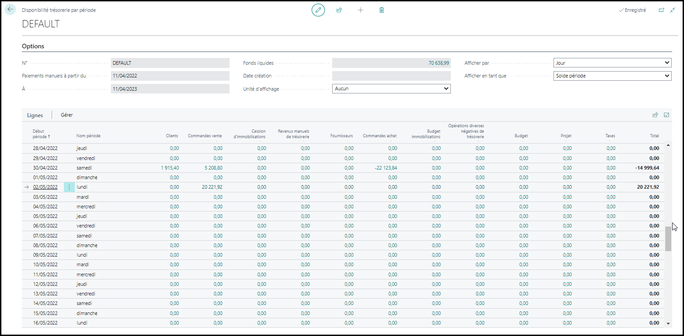Click the share icon in header
This screenshot has height=336, width=684.
pyautogui.click(x=339, y=10)
